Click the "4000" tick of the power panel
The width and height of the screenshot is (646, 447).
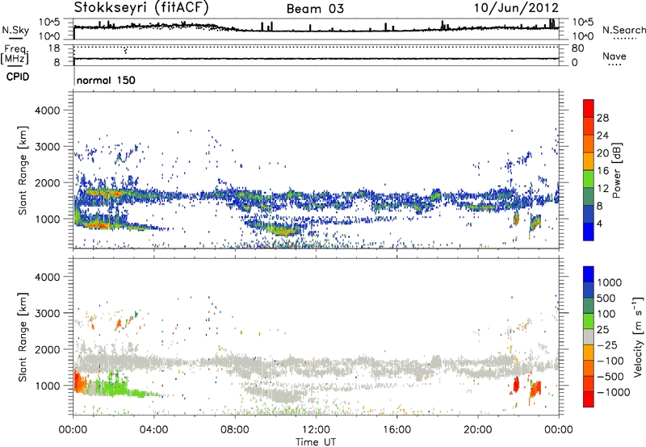[47, 111]
